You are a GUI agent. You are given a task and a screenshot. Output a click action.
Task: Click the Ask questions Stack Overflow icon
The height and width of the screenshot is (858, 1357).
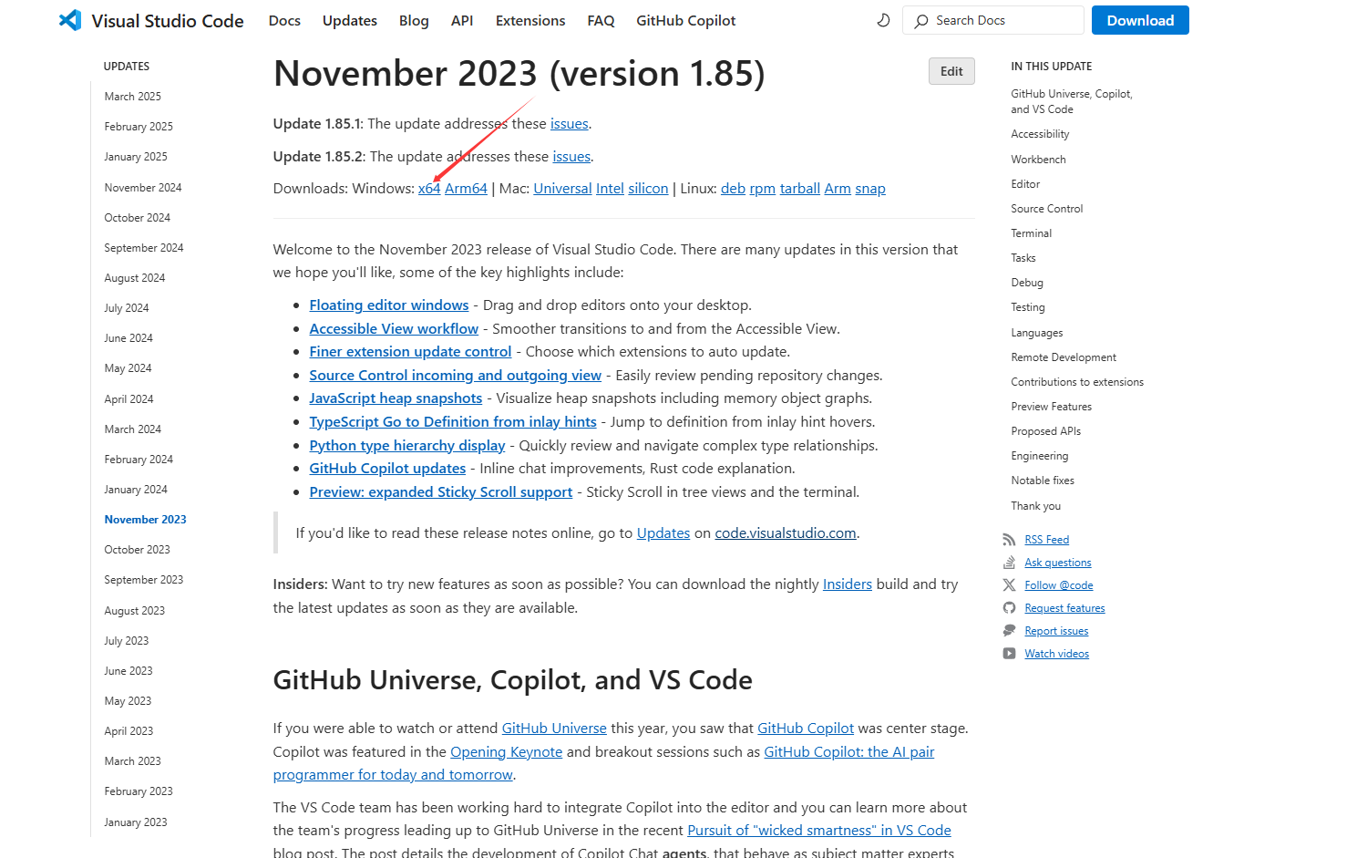[x=1009, y=563]
